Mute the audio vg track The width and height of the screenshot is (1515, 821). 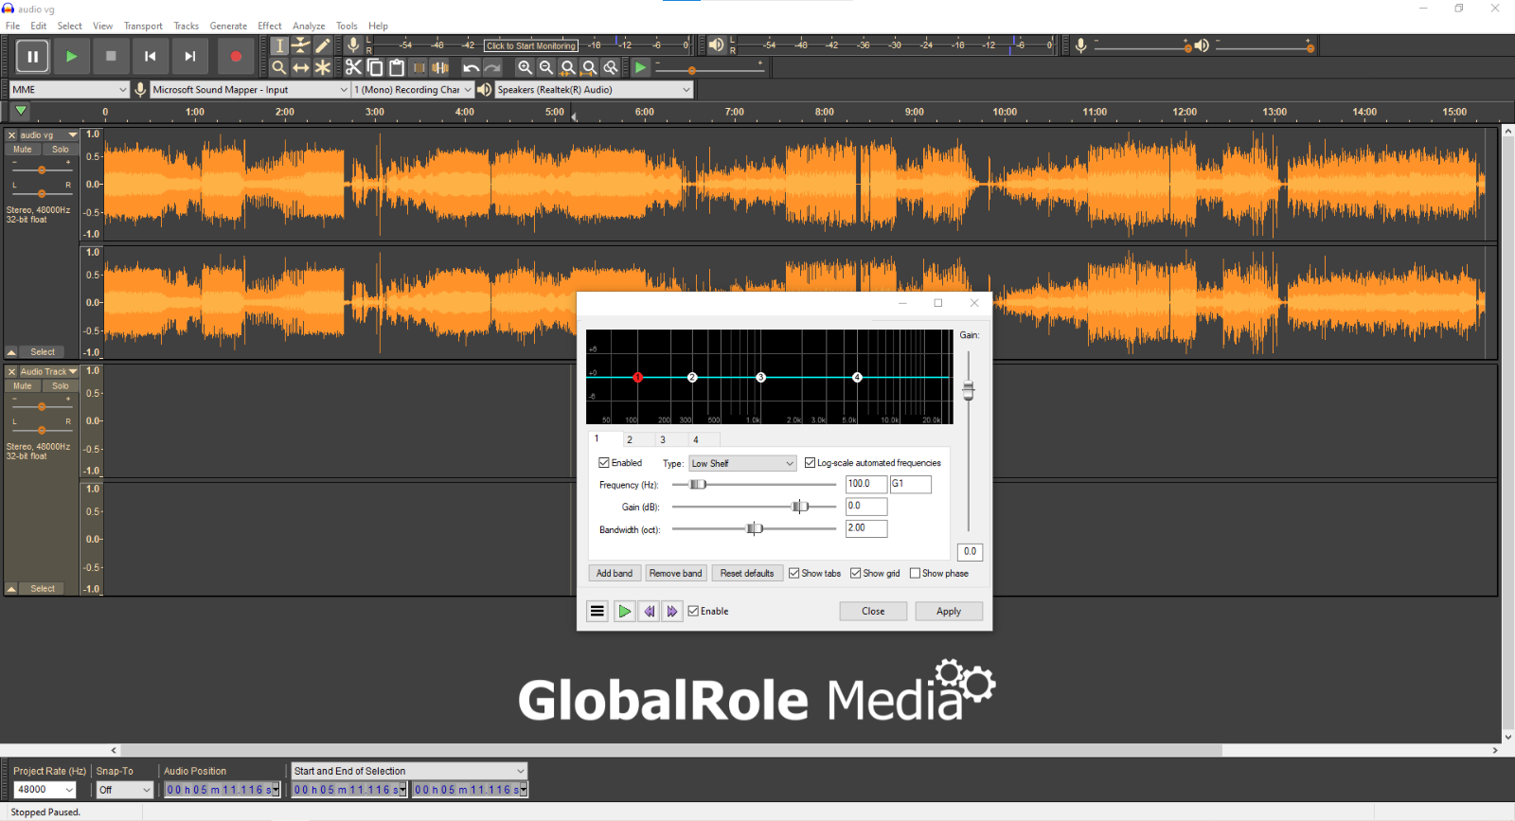(x=23, y=150)
